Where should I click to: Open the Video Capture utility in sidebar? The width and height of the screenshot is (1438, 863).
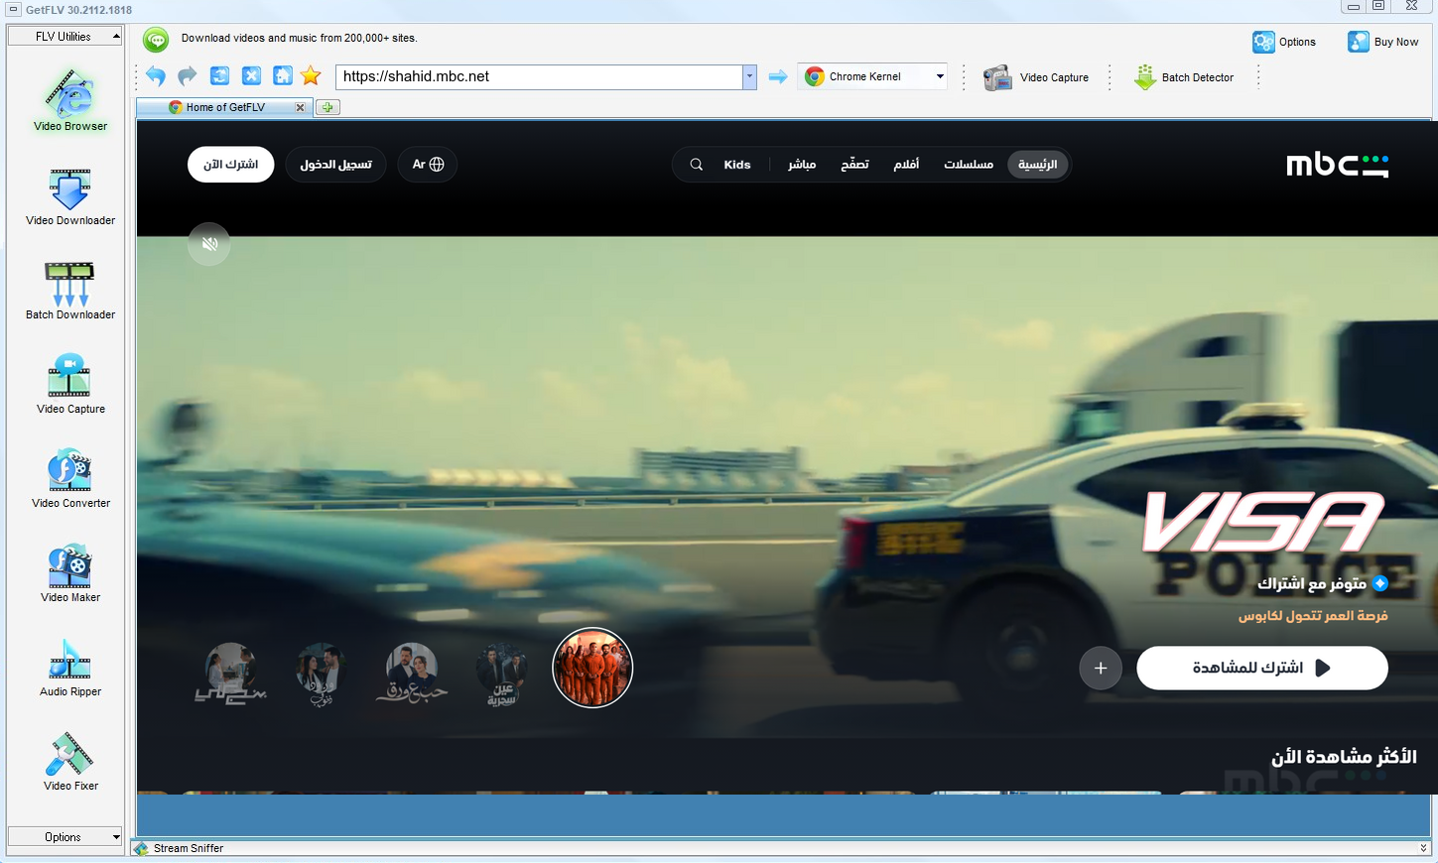pos(70,385)
